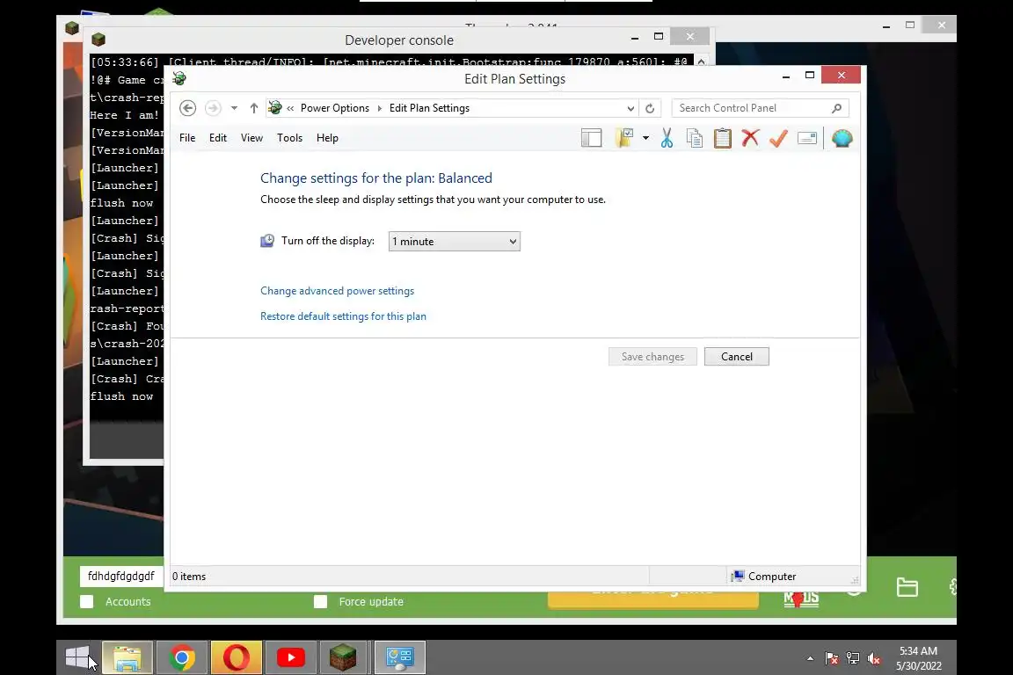This screenshot has width=1013, height=675.
Task: Click the search magnifier icon
Action: [x=836, y=108]
